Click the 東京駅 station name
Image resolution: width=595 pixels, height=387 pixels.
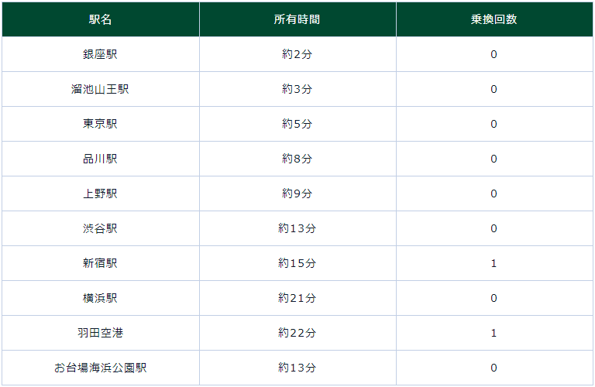point(100,124)
